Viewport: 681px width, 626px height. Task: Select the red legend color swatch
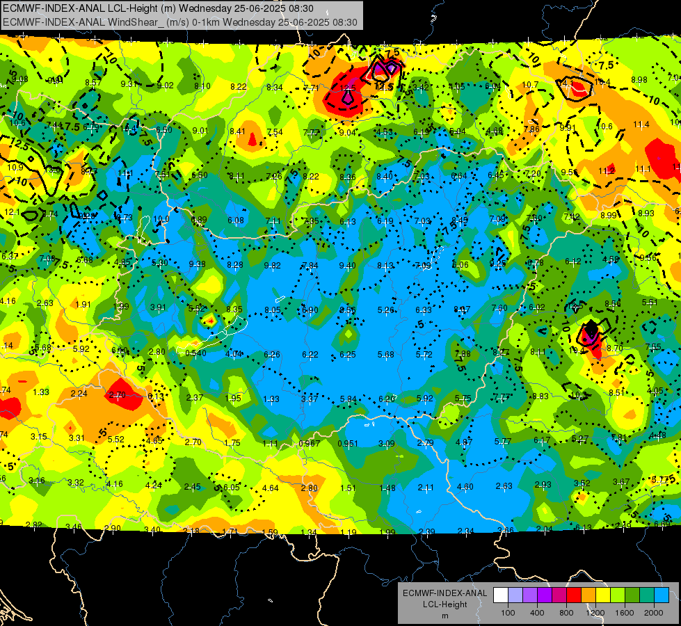574,595
